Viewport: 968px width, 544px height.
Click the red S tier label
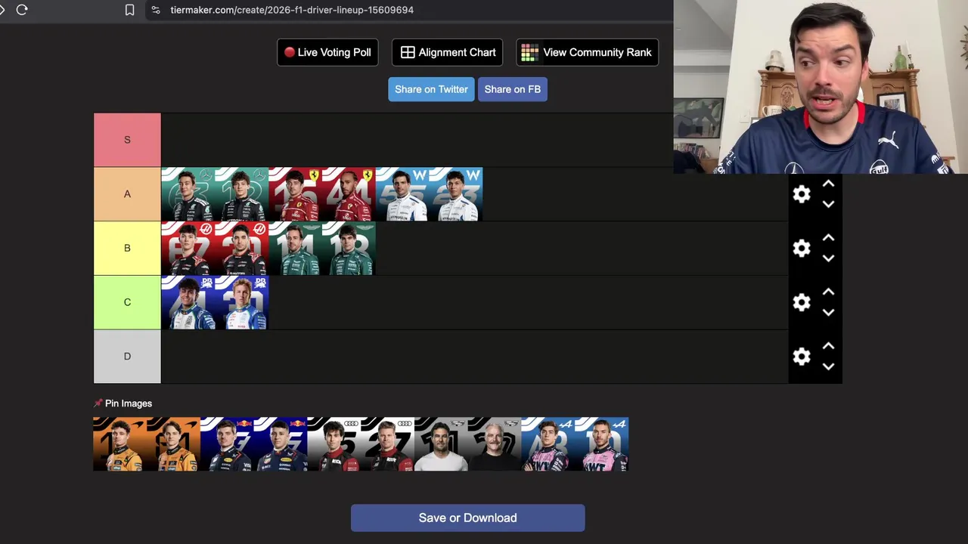tap(127, 140)
